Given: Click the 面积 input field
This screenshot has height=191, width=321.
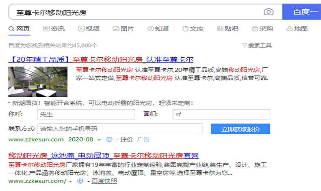Looking at the screenshot, I should [x=221, y=114].
